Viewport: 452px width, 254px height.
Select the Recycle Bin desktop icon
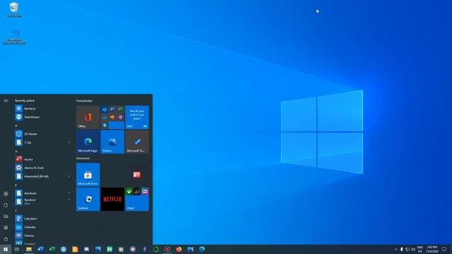point(14,9)
